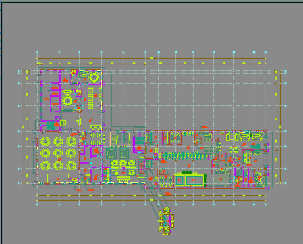Click the center round table in the nine-table hall
This screenshot has height=244, width=303.
click(x=58, y=153)
